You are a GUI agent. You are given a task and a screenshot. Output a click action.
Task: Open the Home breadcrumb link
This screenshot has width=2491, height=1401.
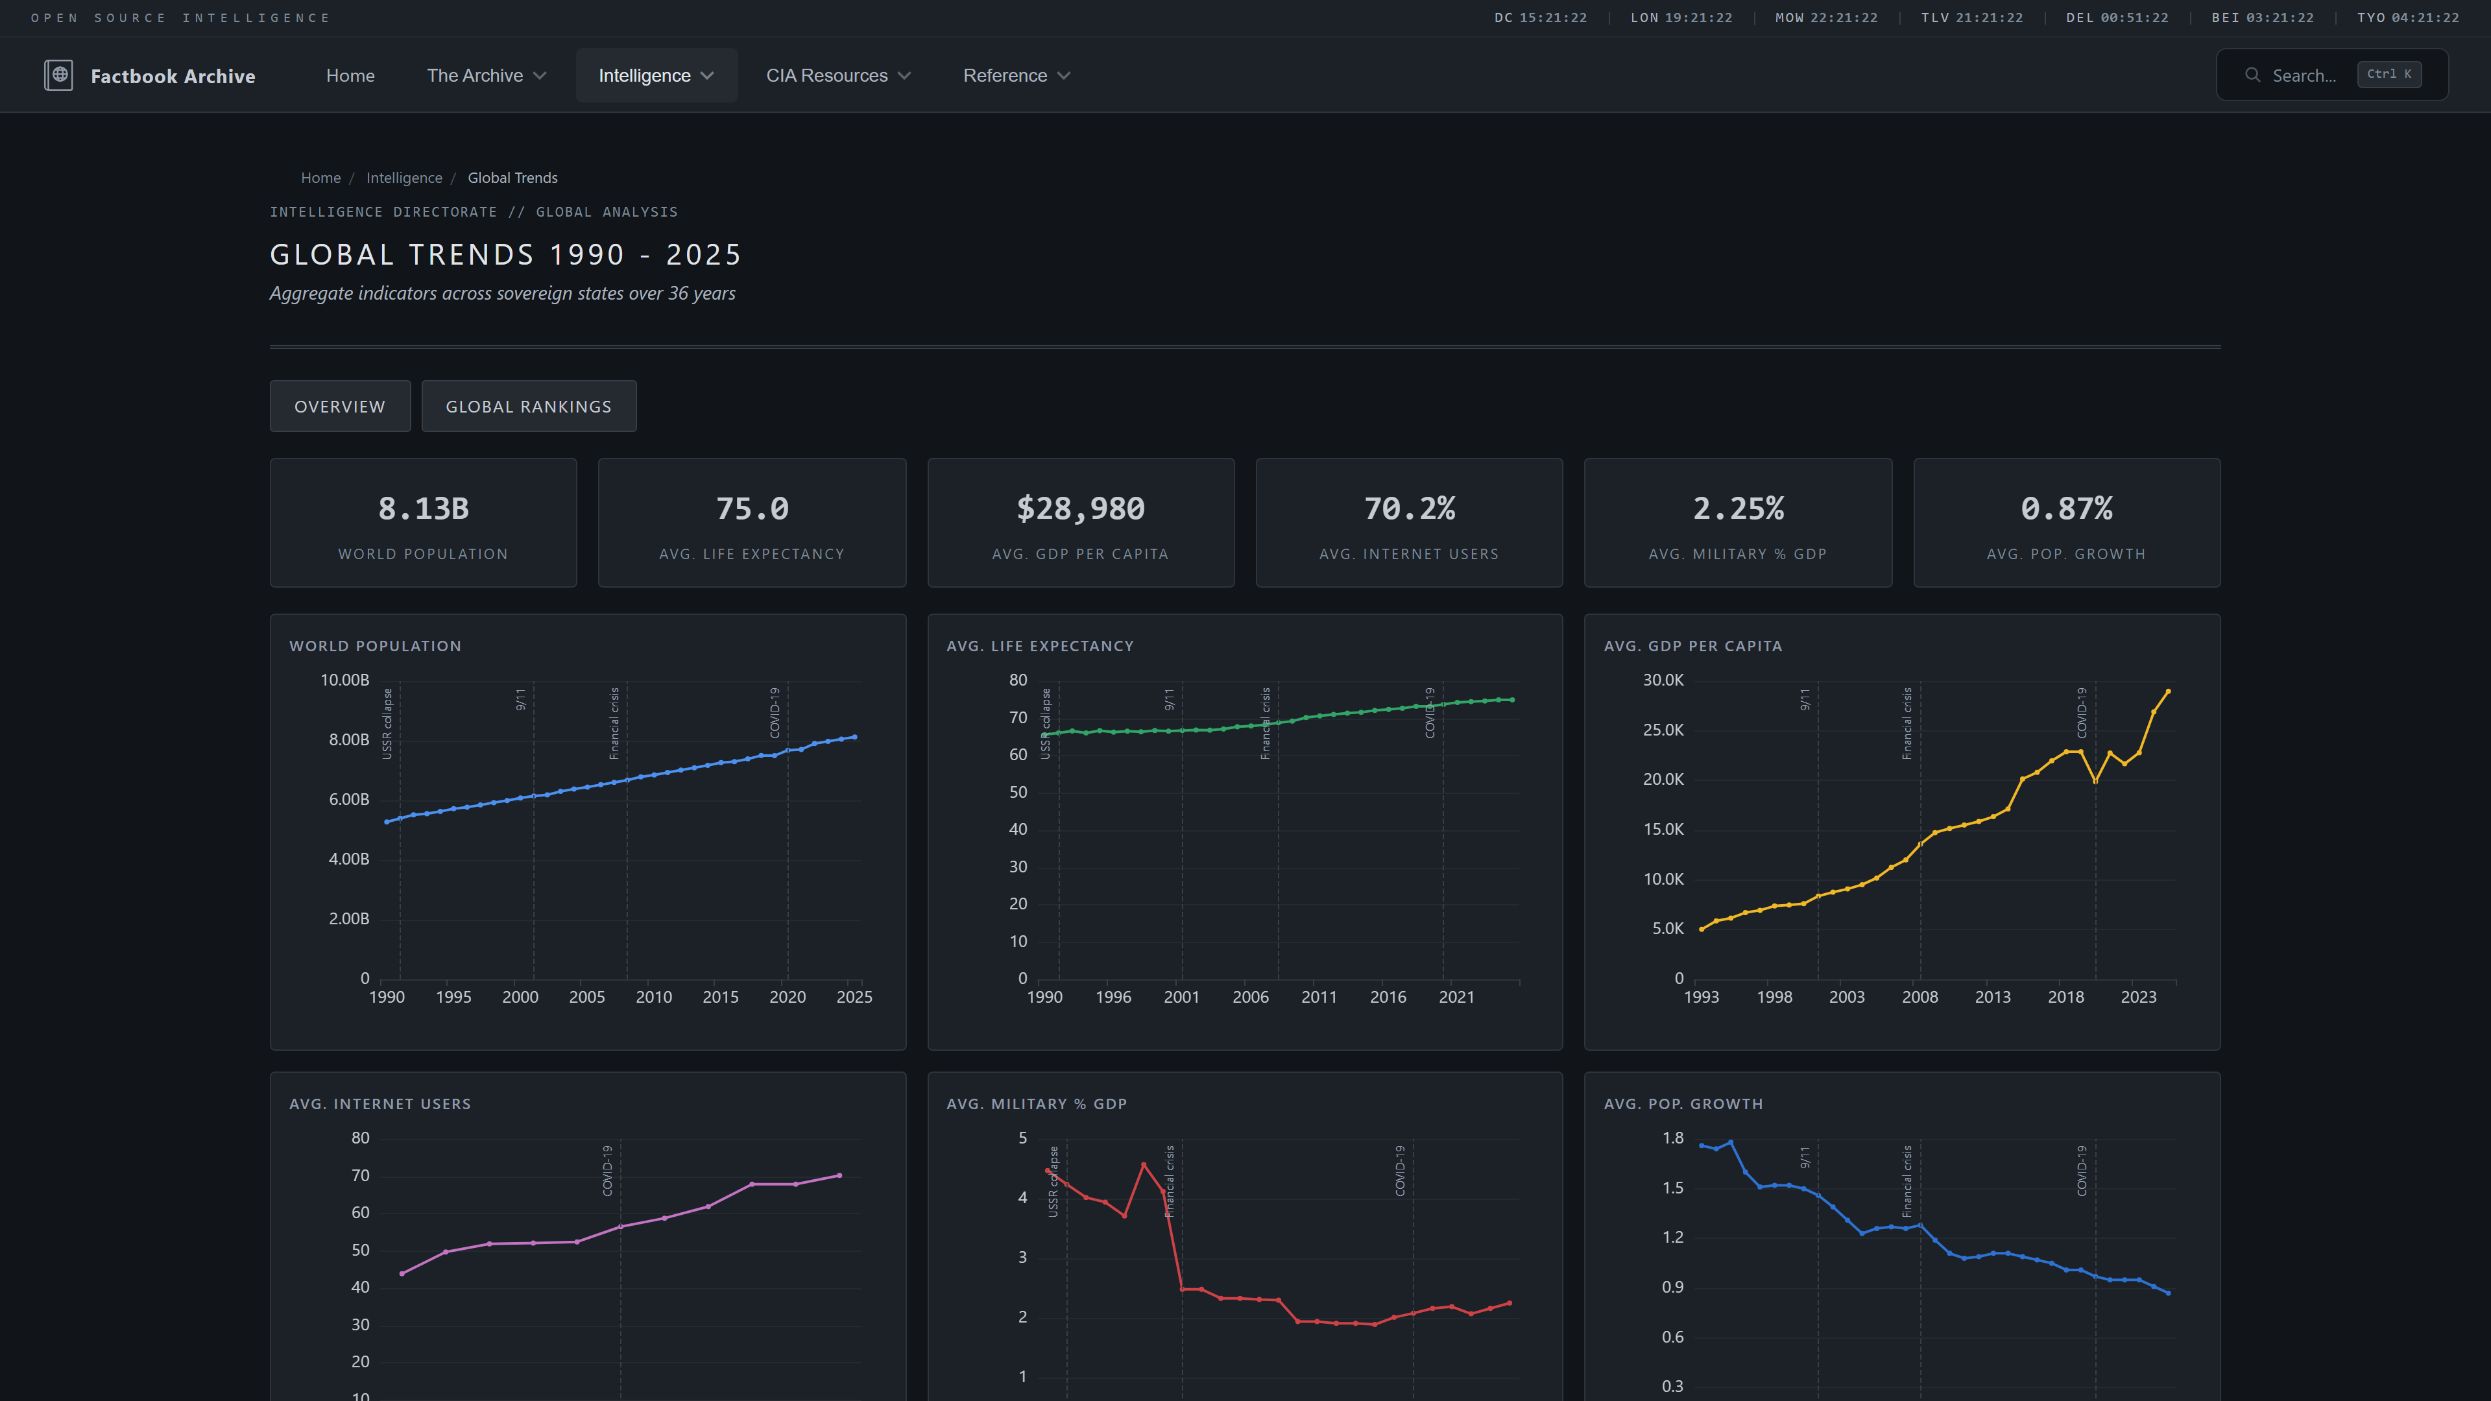[x=320, y=178]
